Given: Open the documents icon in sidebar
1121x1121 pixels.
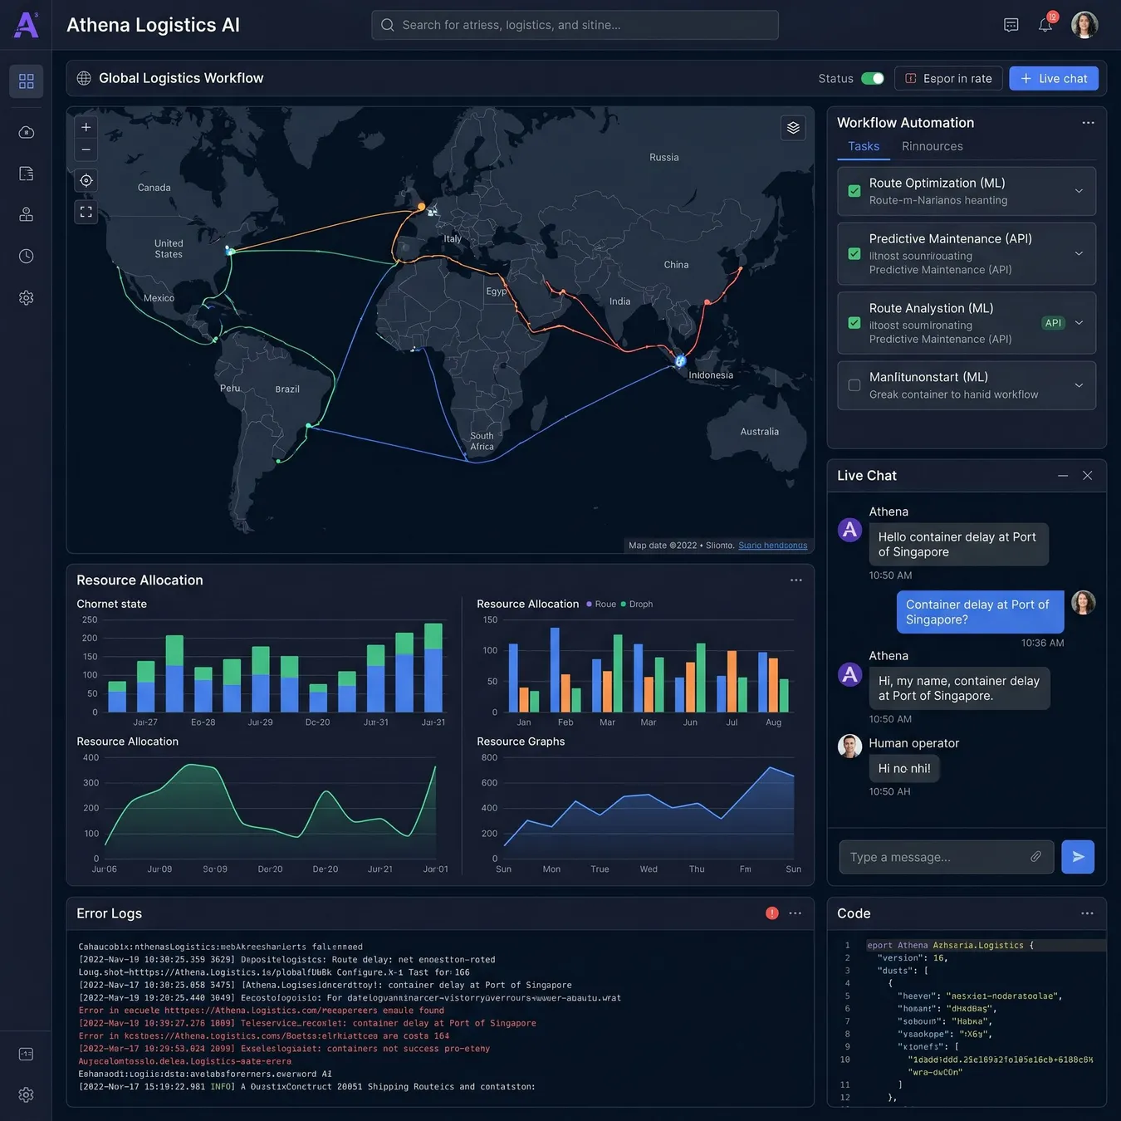Looking at the screenshot, I should point(26,174).
